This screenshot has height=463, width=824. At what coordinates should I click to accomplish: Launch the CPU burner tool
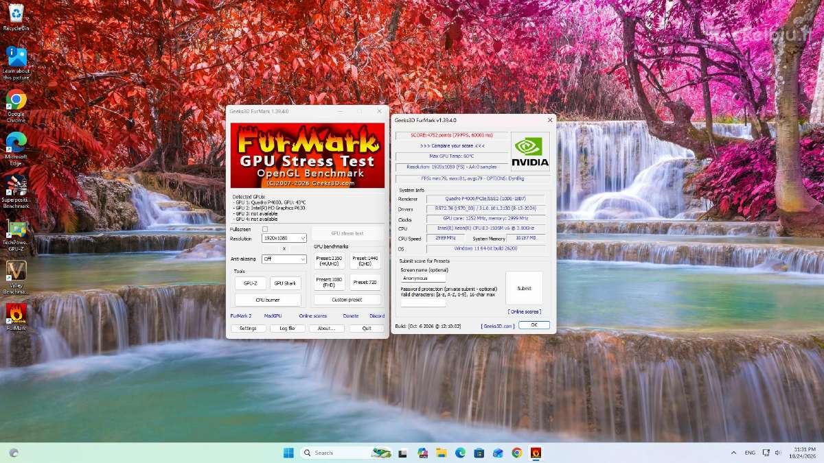coord(268,300)
